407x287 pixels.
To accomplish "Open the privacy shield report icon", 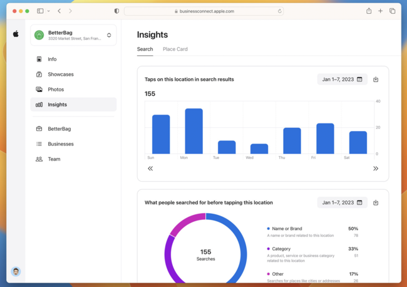I will 116,11.
